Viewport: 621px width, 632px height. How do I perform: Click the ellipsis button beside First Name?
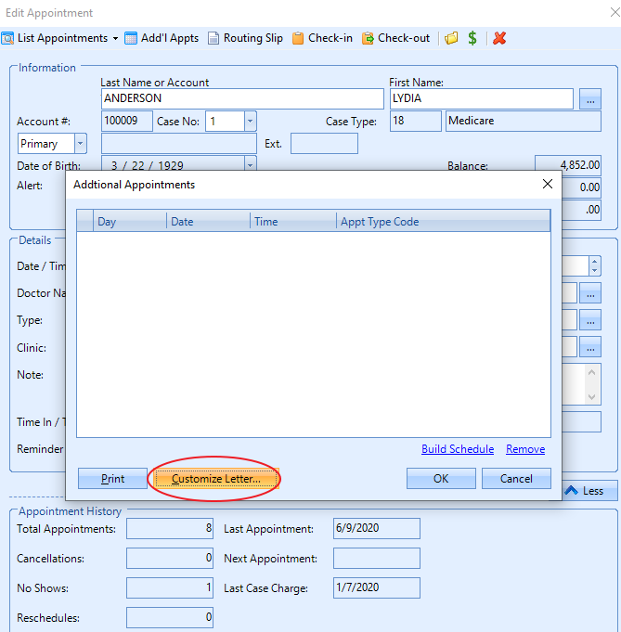coord(590,98)
